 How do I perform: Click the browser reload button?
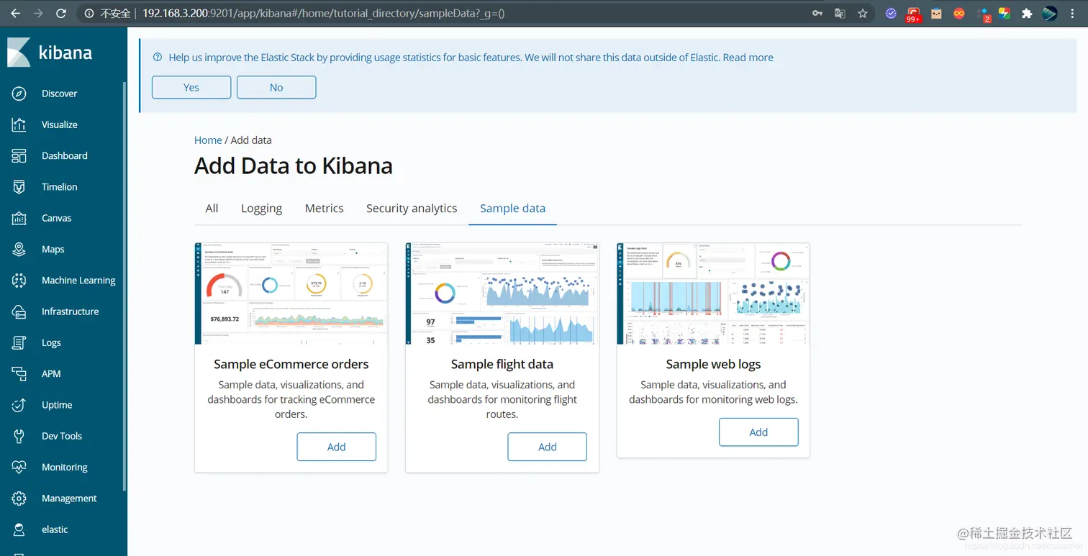[x=61, y=14]
